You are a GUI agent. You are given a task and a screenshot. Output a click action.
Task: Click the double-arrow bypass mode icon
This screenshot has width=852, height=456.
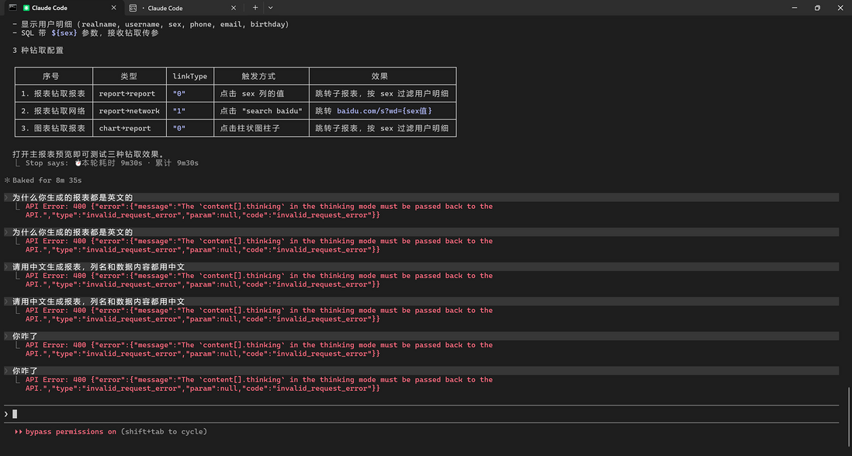(19, 432)
